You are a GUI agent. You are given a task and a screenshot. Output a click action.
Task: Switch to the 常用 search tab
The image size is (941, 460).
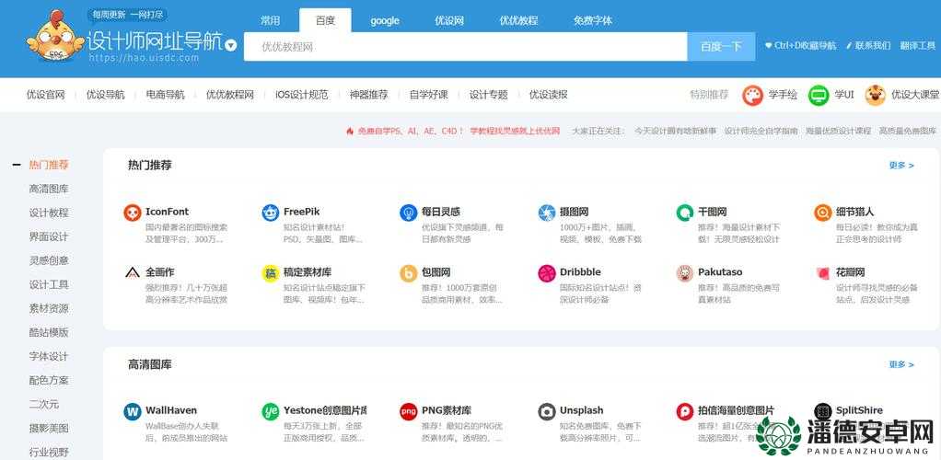click(270, 20)
